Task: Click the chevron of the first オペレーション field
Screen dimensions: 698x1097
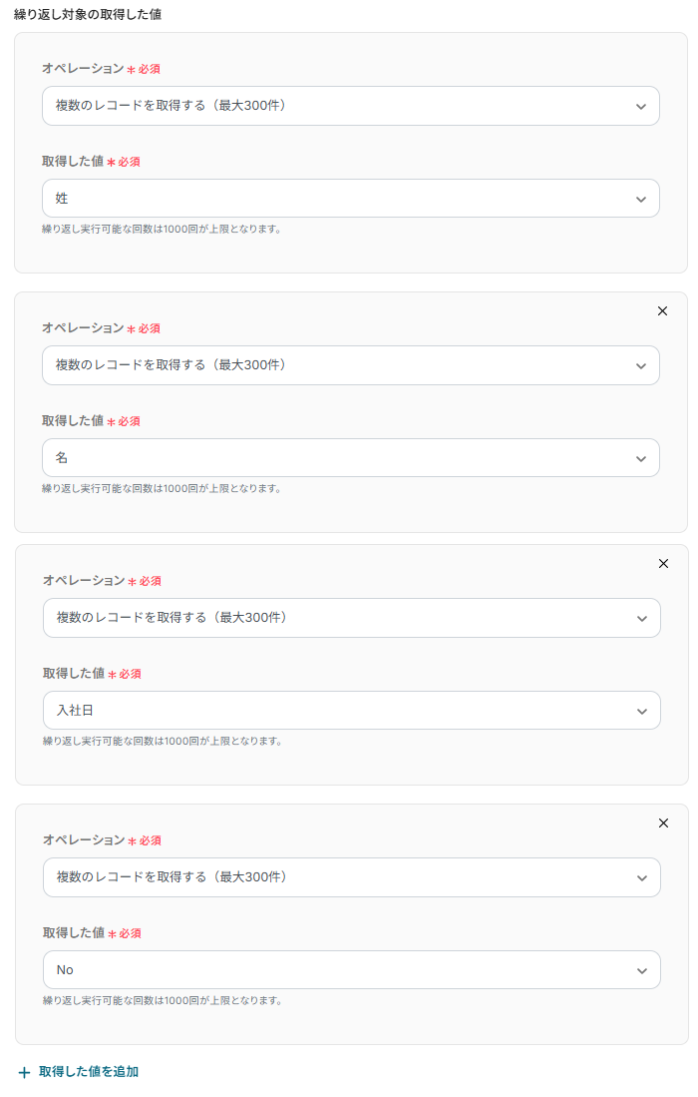Action: click(x=641, y=107)
